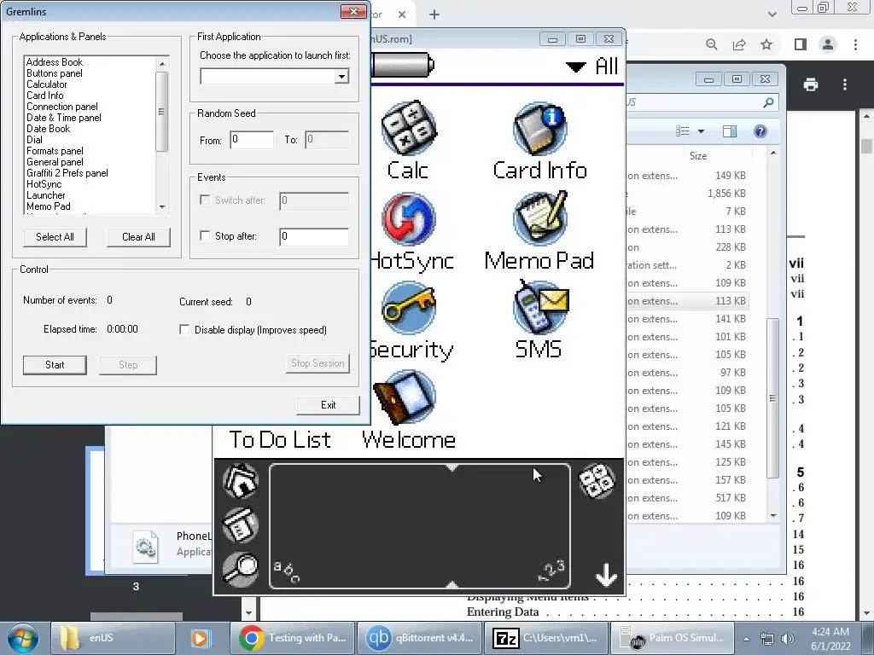Click the Random Seed From field
This screenshot has width=874, height=655.
(x=252, y=139)
